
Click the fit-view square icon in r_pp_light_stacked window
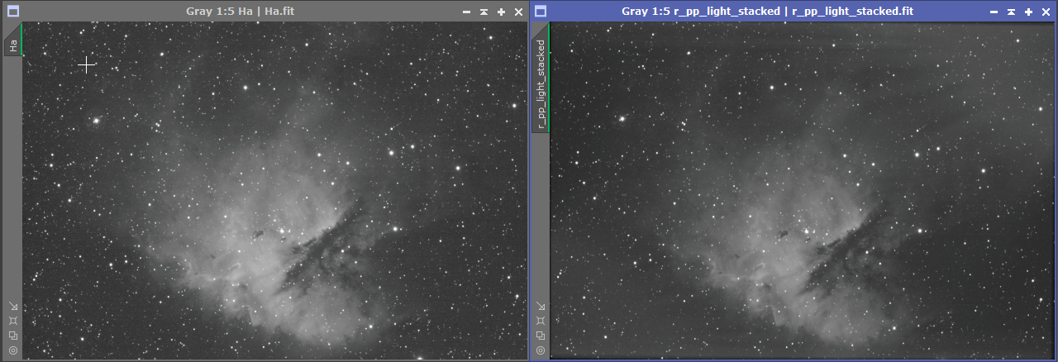click(x=541, y=321)
